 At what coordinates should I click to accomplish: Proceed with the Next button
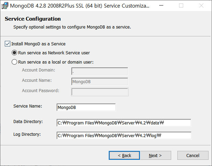(x=155, y=155)
